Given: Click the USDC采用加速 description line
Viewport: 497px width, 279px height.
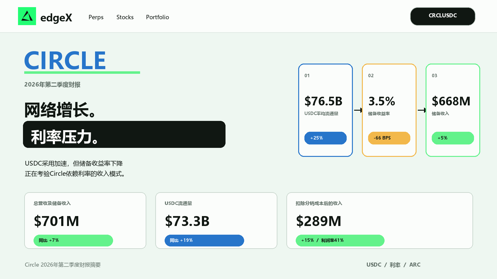Looking at the screenshot, I should click(x=74, y=163).
